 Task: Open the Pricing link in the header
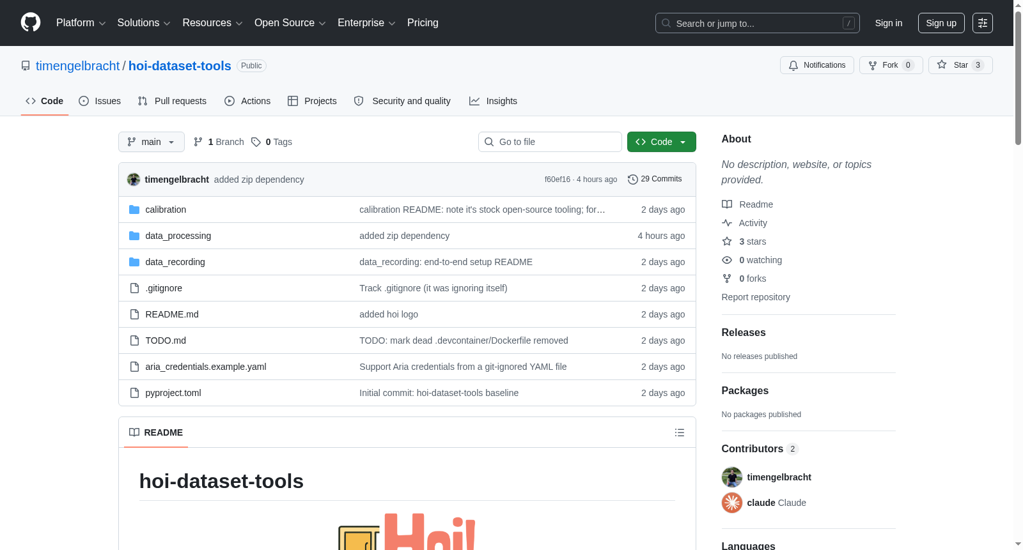423,23
